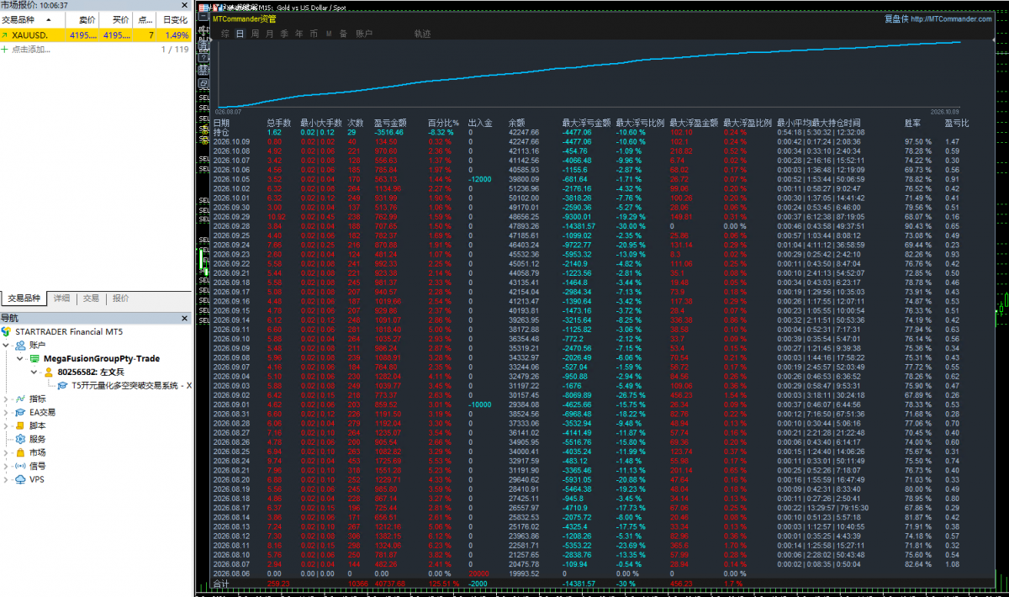Click the green plus icon next to 点击添加
This screenshot has height=597, width=1009.
click(x=5, y=50)
